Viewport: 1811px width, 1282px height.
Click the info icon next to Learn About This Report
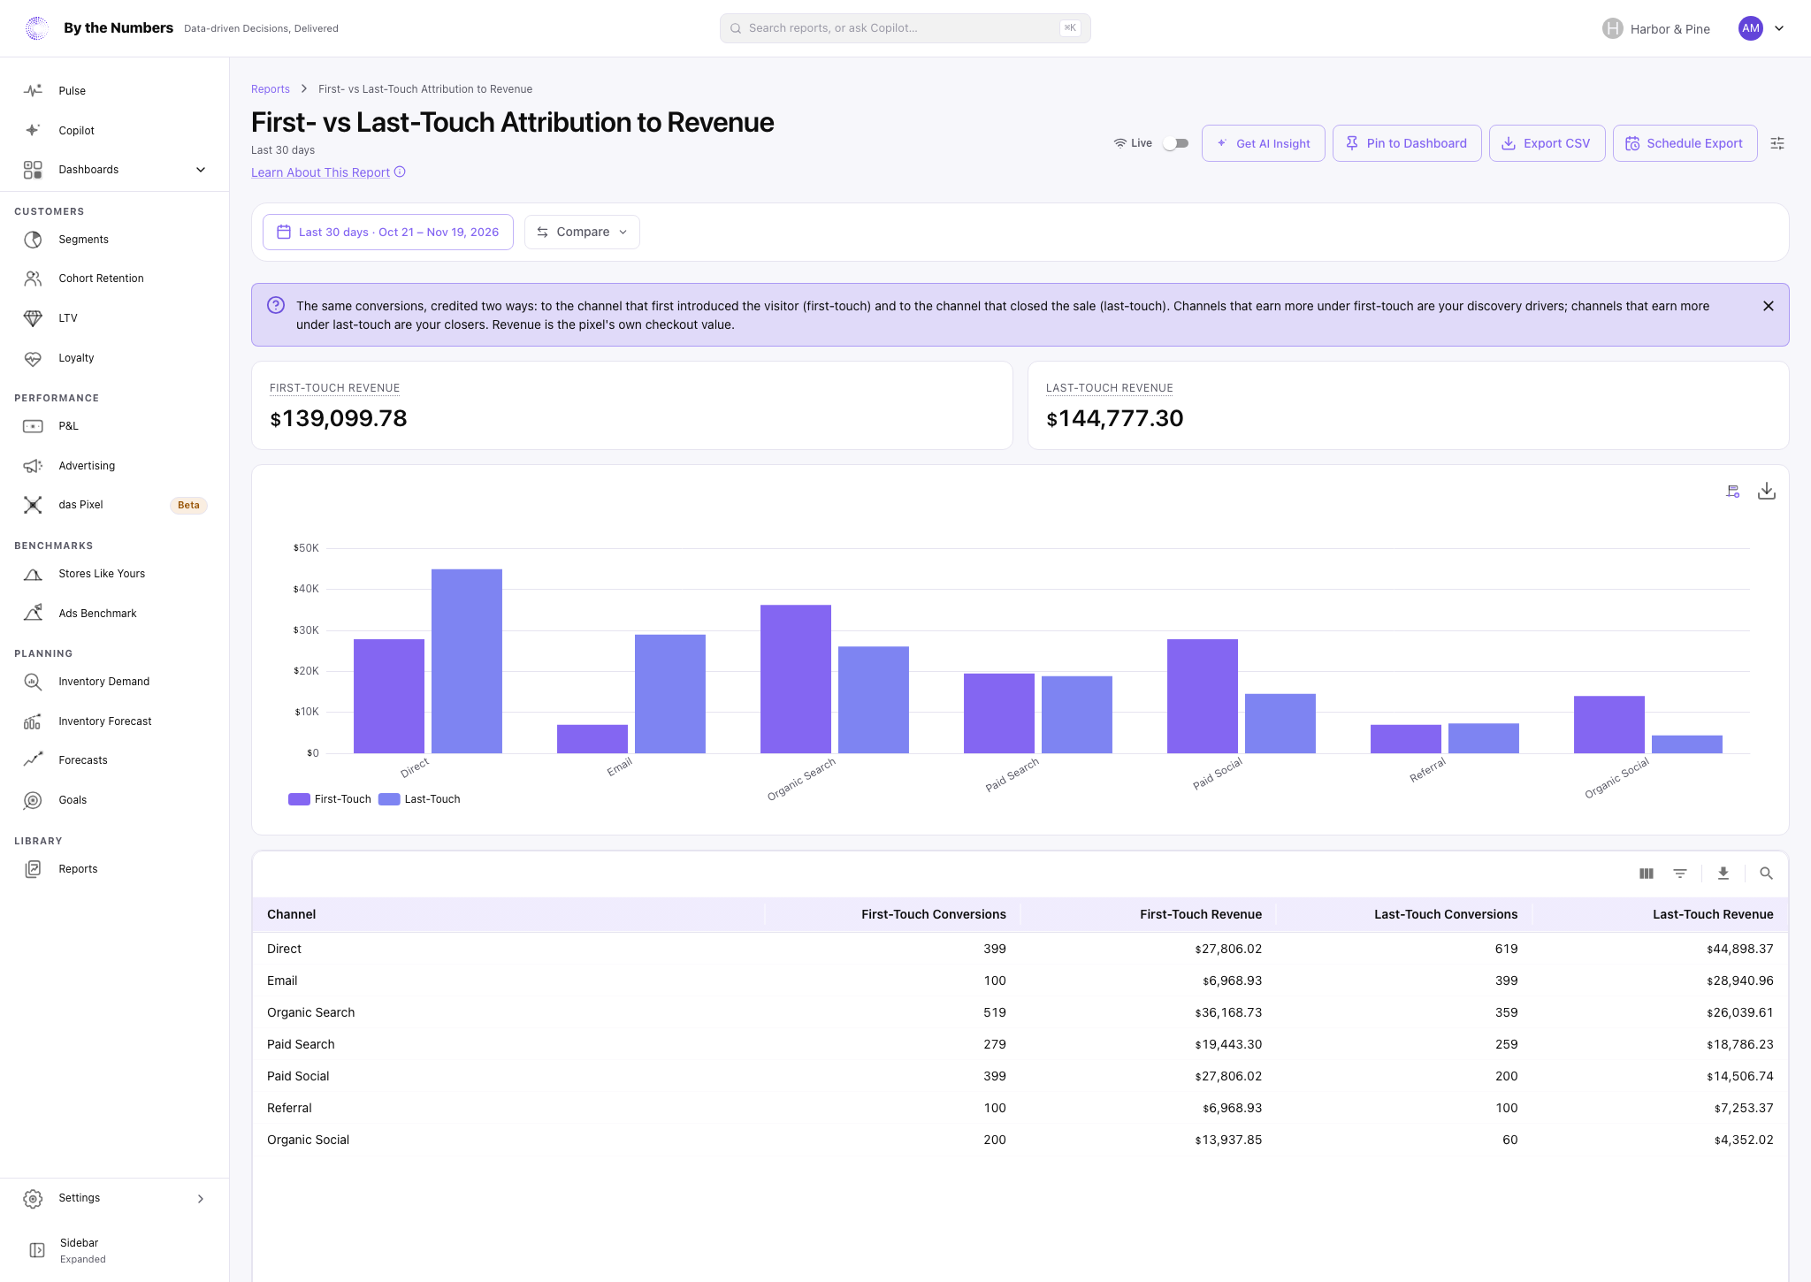click(x=400, y=172)
